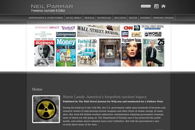The height and width of the screenshot is (130, 195).
Task: Click The Huffington Post logo
Action: pyautogui.click(x=43, y=34)
